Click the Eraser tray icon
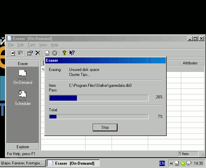This screenshot has height=168, width=206. tap(177, 163)
